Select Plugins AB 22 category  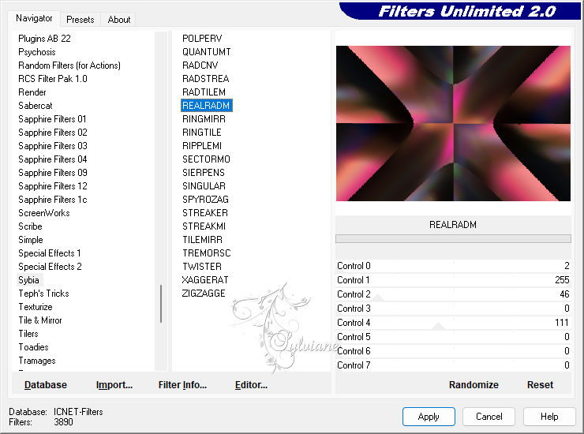[x=44, y=39]
